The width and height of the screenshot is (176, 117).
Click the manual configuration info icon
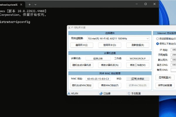point(129,93)
